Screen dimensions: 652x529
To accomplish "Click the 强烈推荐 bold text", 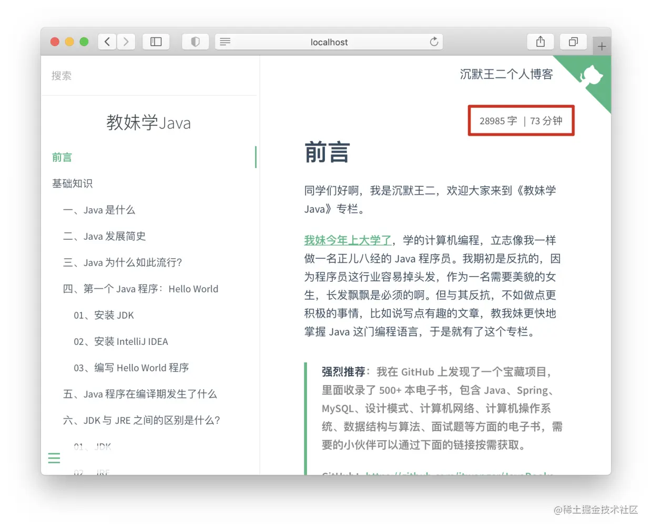I will point(343,372).
